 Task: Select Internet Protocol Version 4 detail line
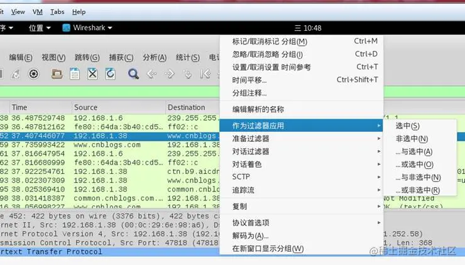pyautogui.click(x=110, y=234)
